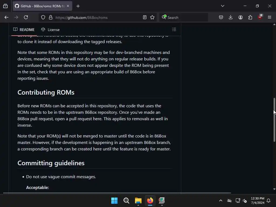The width and height of the screenshot is (276, 207).
Task: Open the notifications bell
Action: click(268, 201)
